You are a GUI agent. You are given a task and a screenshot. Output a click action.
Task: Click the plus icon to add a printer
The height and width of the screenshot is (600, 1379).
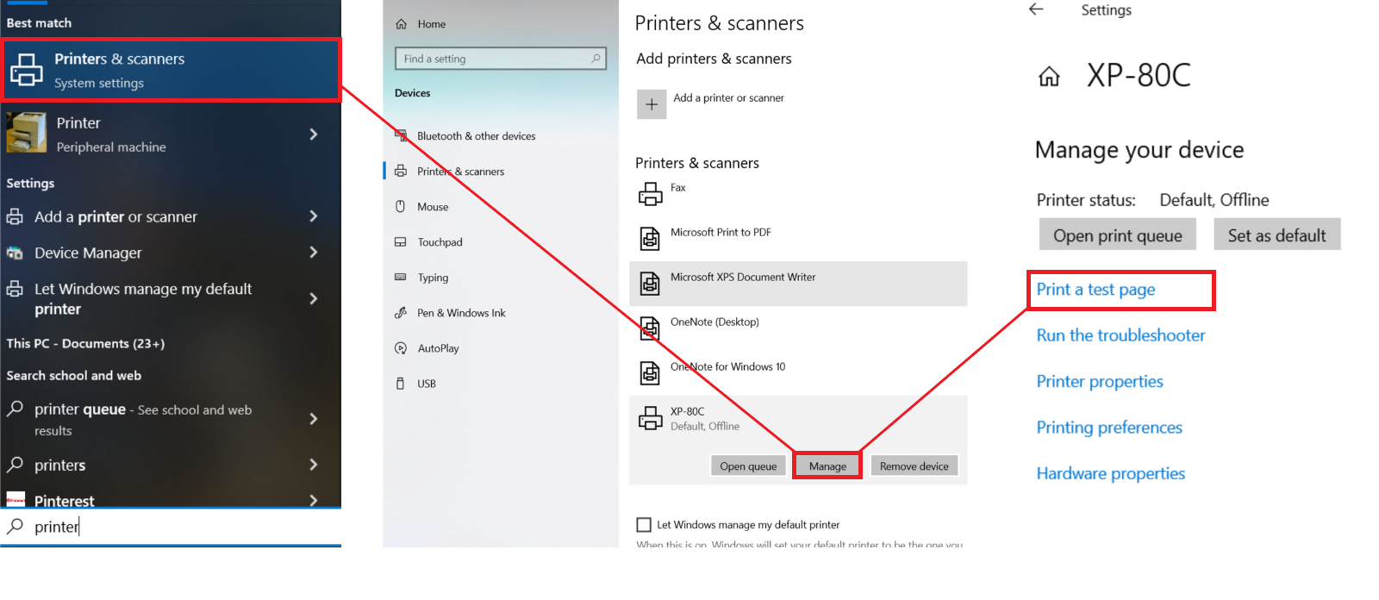[x=652, y=104]
